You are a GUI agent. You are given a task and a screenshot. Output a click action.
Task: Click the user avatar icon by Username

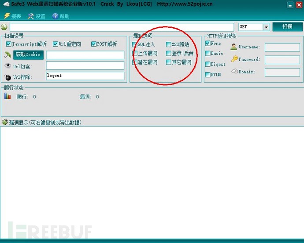click(x=234, y=47)
